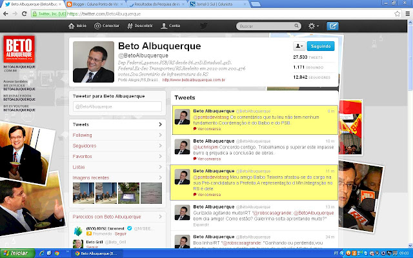Click Beto Albuquerque taskbar window button
This screenshot has width=413, height=258.
pos(96,253)
